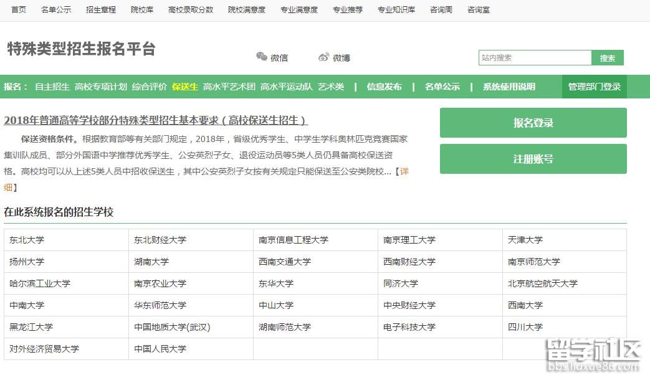Select 自主招生 in the green navigation
This screenshot has height=380, width=650.
coord(52,87)
